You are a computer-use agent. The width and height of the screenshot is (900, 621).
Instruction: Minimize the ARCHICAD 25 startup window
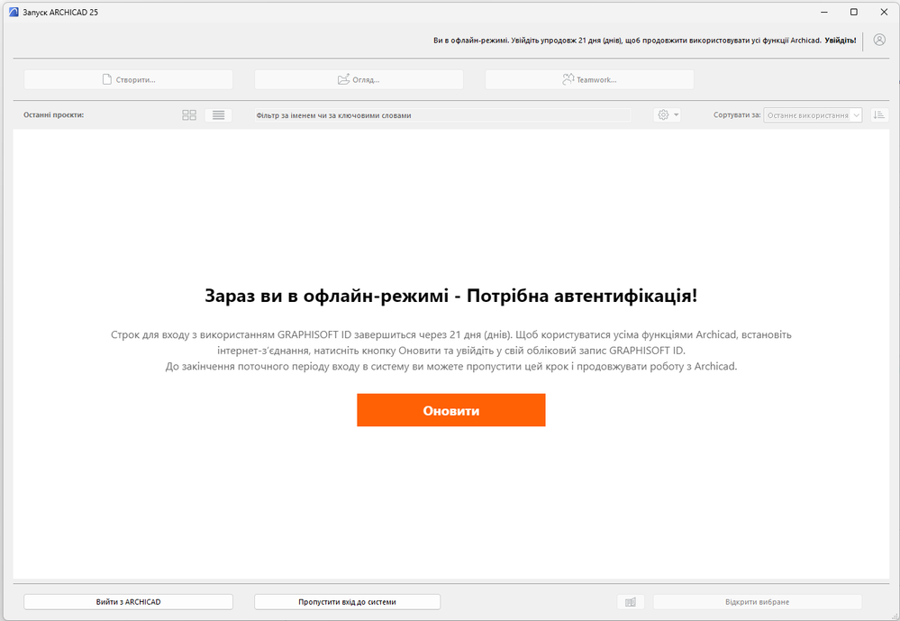pos(823,12)
